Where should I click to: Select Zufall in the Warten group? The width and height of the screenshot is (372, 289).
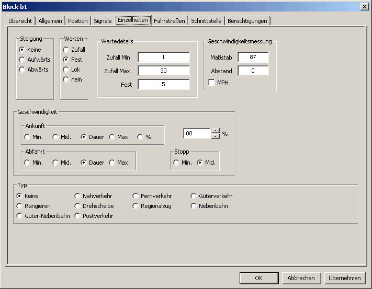coord(66,50)
